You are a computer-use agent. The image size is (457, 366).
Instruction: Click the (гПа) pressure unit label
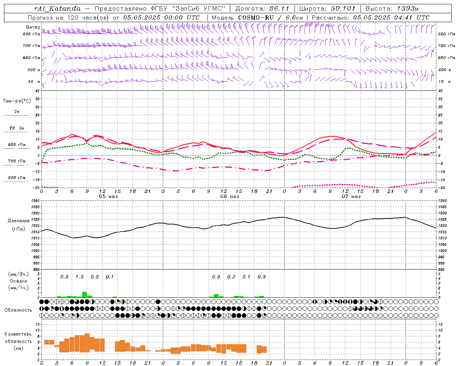19,229
